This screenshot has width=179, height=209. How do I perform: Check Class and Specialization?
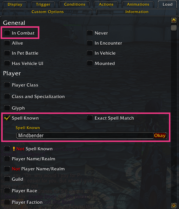[x=7, y=97]
